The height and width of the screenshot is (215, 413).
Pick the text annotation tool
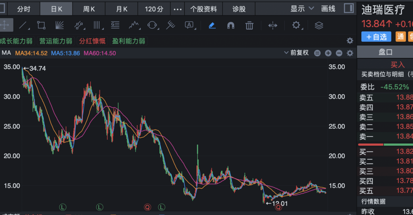point(189,25)
